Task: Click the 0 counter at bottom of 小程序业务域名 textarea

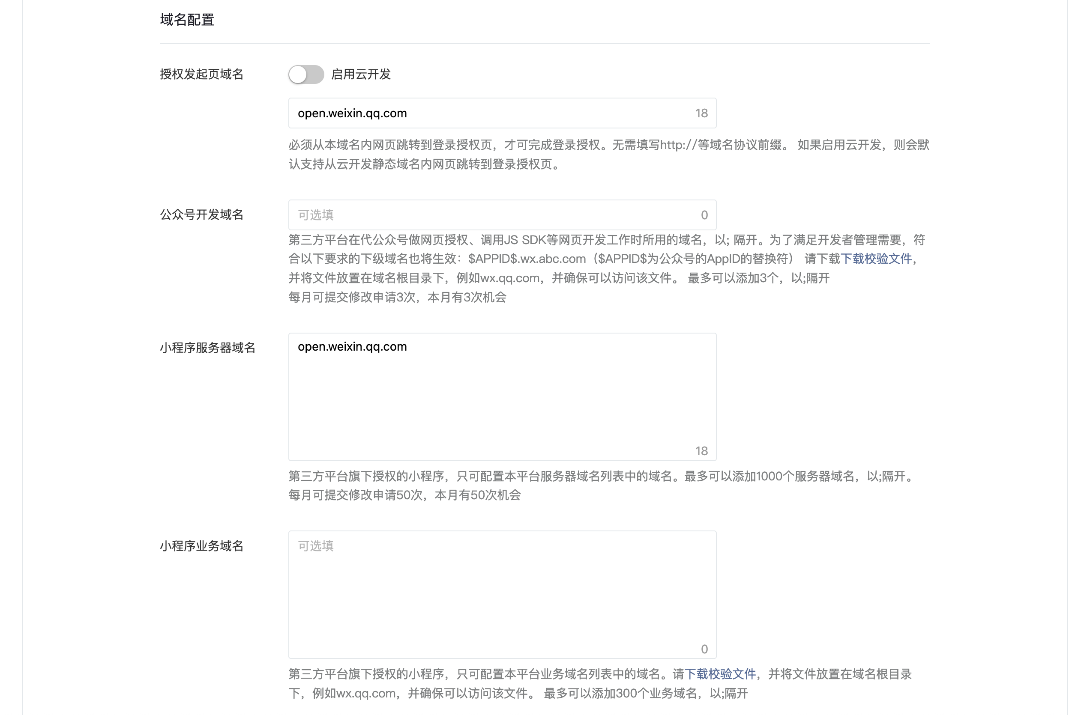Action: coord(704,649)
